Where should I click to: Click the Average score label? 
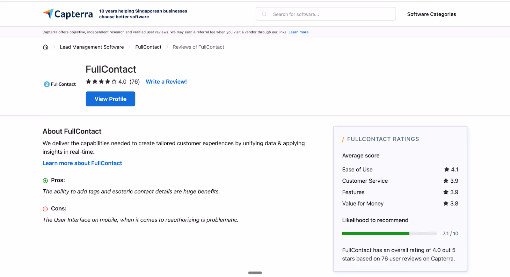point(361,156)
